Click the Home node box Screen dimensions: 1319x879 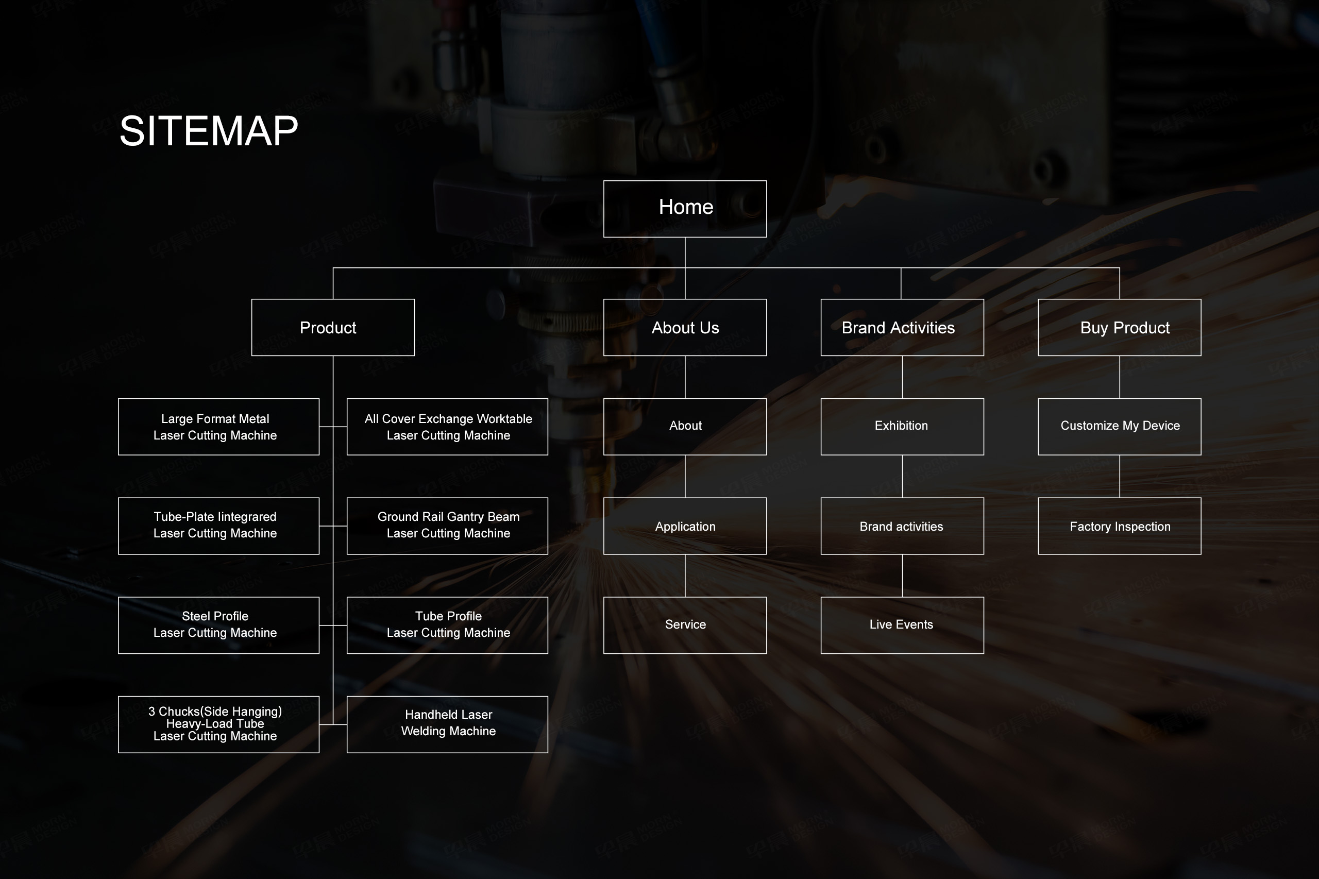(x=684, y=209)
